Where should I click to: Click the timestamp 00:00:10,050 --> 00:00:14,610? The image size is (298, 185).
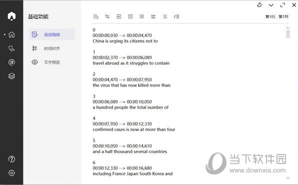(x=122, y=146)
